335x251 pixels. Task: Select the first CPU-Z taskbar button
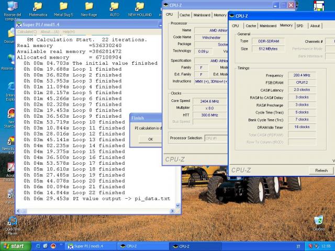click(143, 246)
